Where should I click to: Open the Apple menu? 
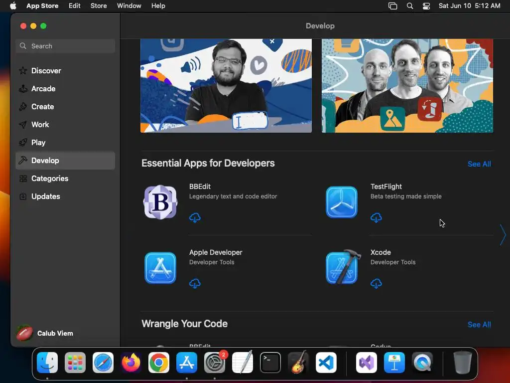pos(13,6)
